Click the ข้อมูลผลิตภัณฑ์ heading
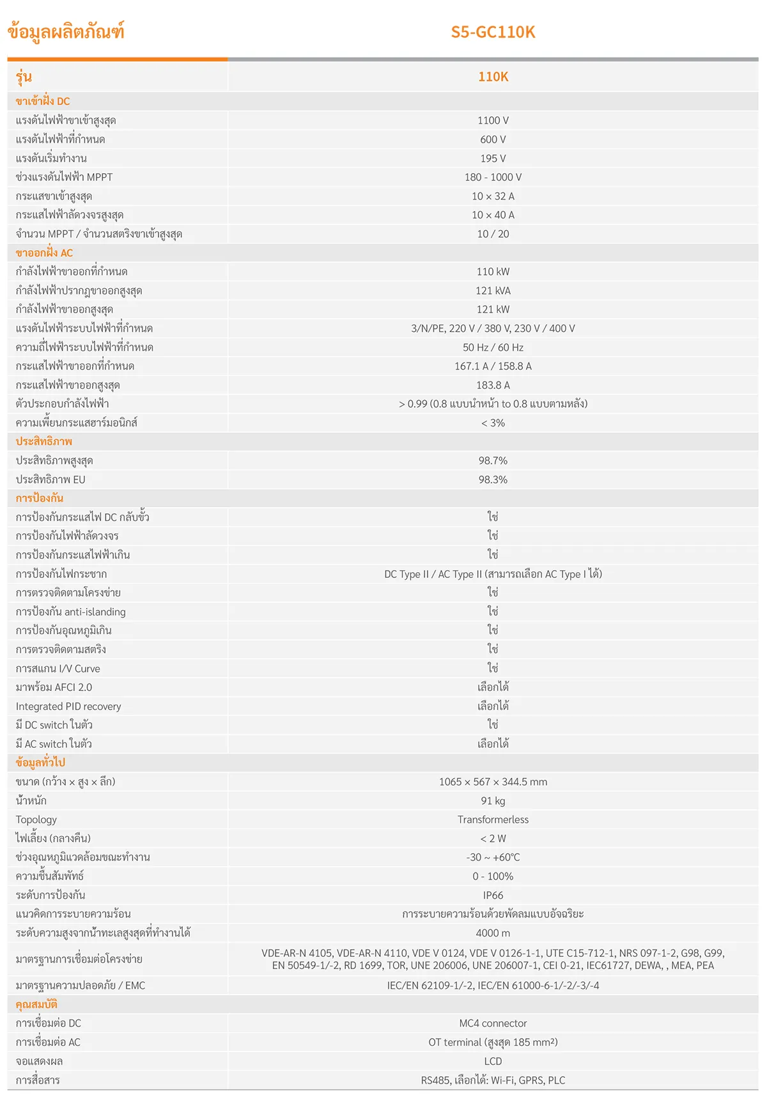This screenshot has height=1095, width=767. coord(66,31)
